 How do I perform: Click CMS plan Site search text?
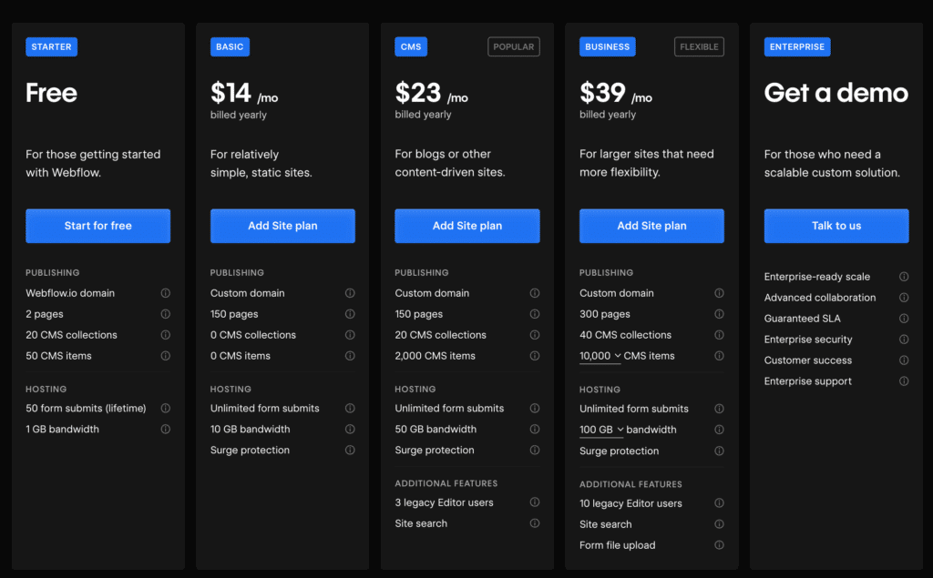421,523
